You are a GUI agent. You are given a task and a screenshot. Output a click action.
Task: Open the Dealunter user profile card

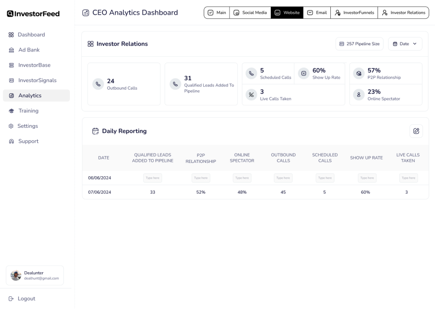[x=35, y=275]
